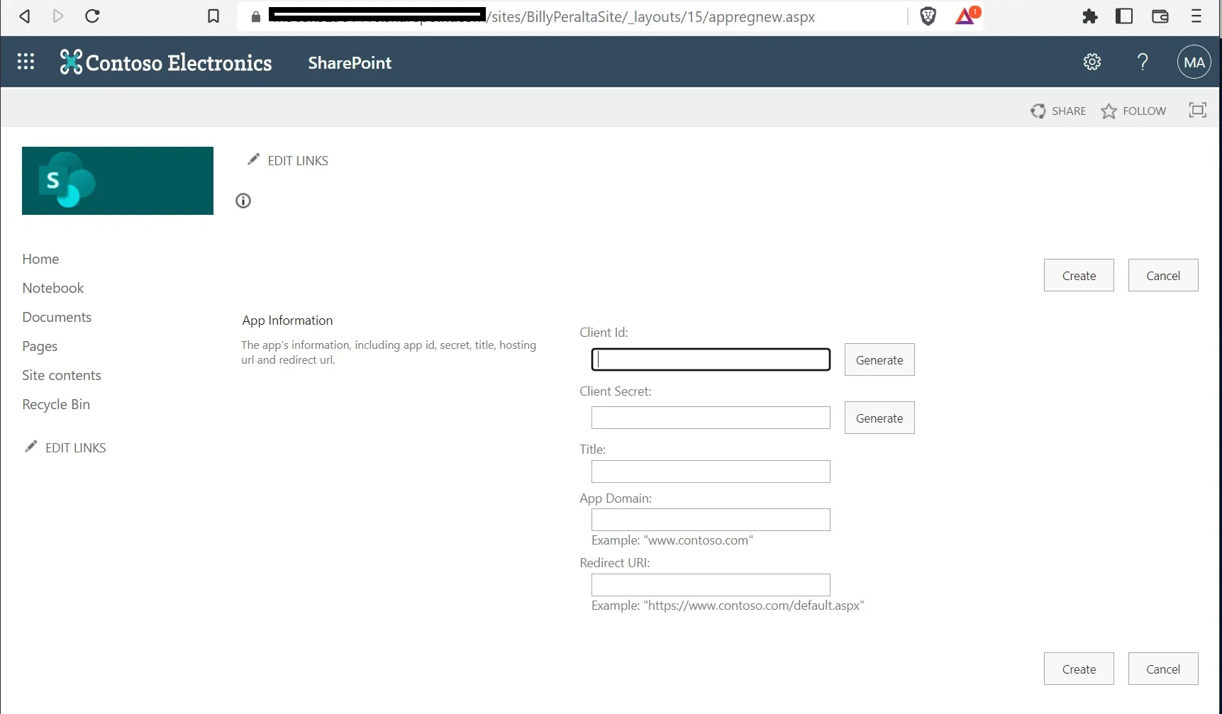Click the MA account avatar
1222x714 pixels.
(1194, 62)
